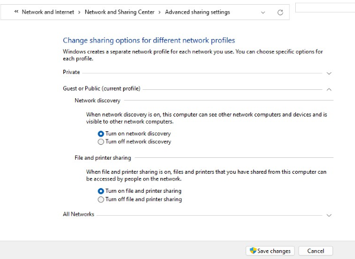Click the Save changes button
The height and width of the screenshot is (259, 355).
[270, 251]
